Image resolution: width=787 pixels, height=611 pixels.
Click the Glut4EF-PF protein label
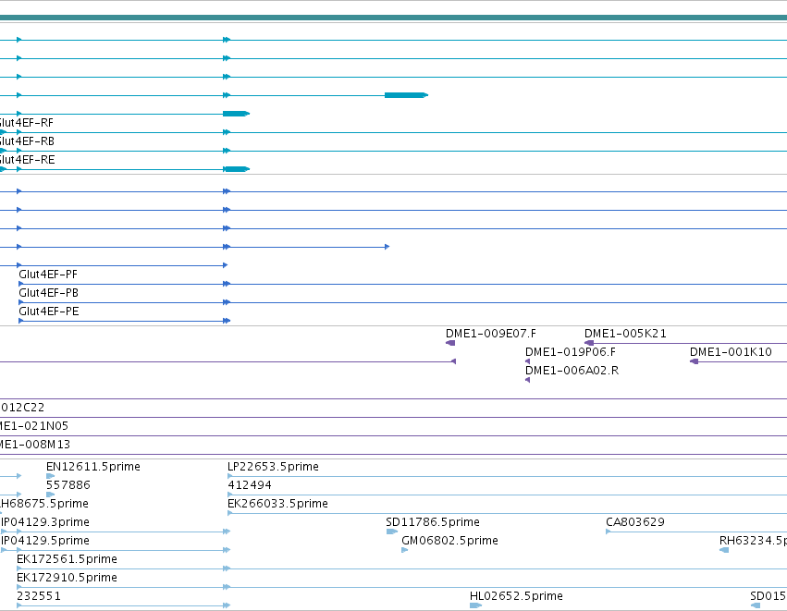point(48,275)
